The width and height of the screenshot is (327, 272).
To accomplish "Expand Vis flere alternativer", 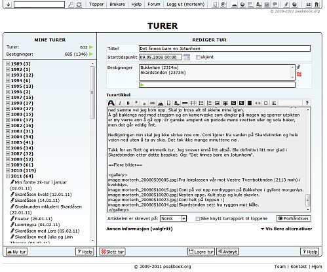I will [286, 229].
